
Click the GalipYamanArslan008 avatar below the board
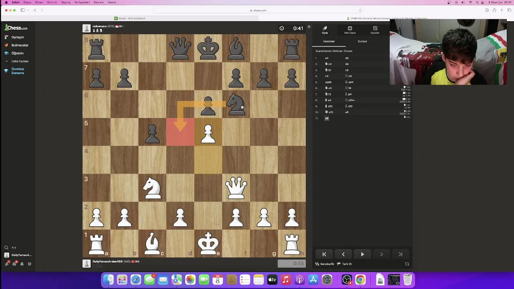tap(86, 263)
